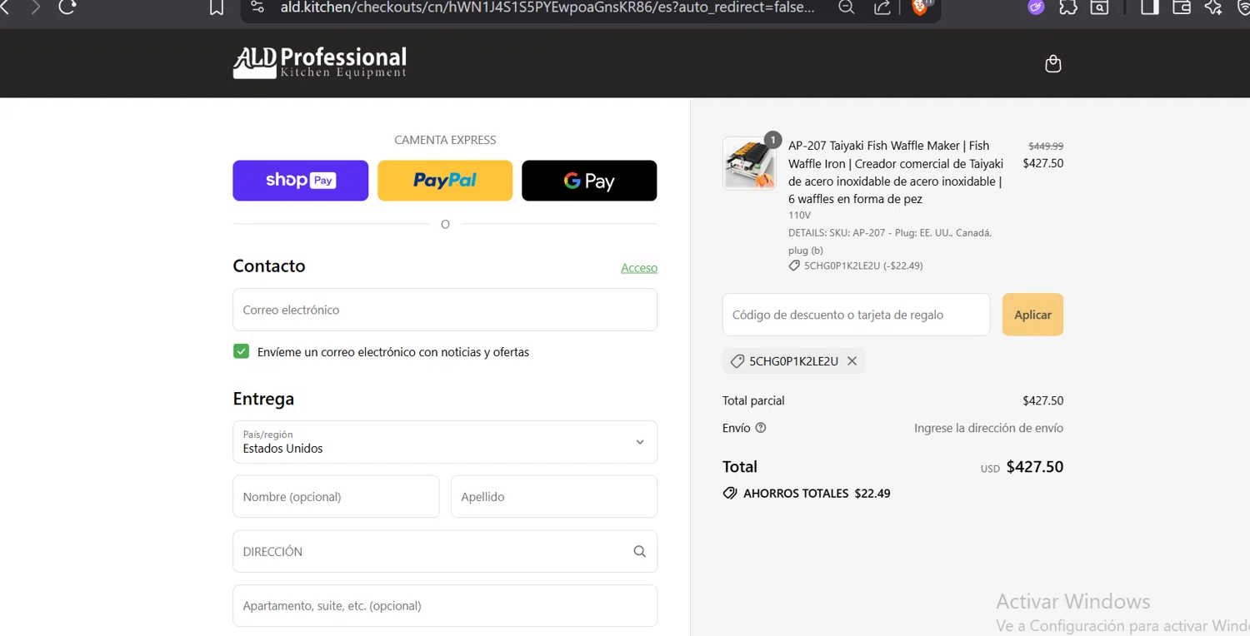Image resolution: width=1250 pixels, height=636 pixels.
Task: Click the Acceso login link
Action: click(639, 268)
